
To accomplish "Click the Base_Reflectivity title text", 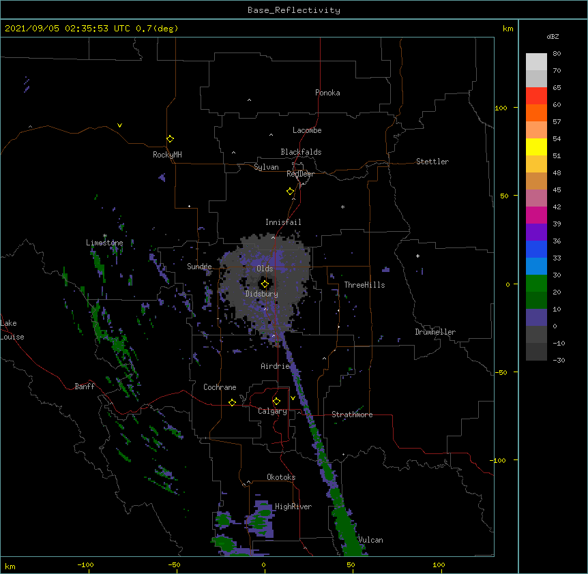I will coord(294,10).
